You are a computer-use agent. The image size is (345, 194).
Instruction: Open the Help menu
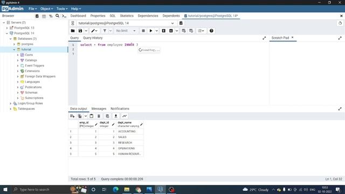[x=76, y=9]
